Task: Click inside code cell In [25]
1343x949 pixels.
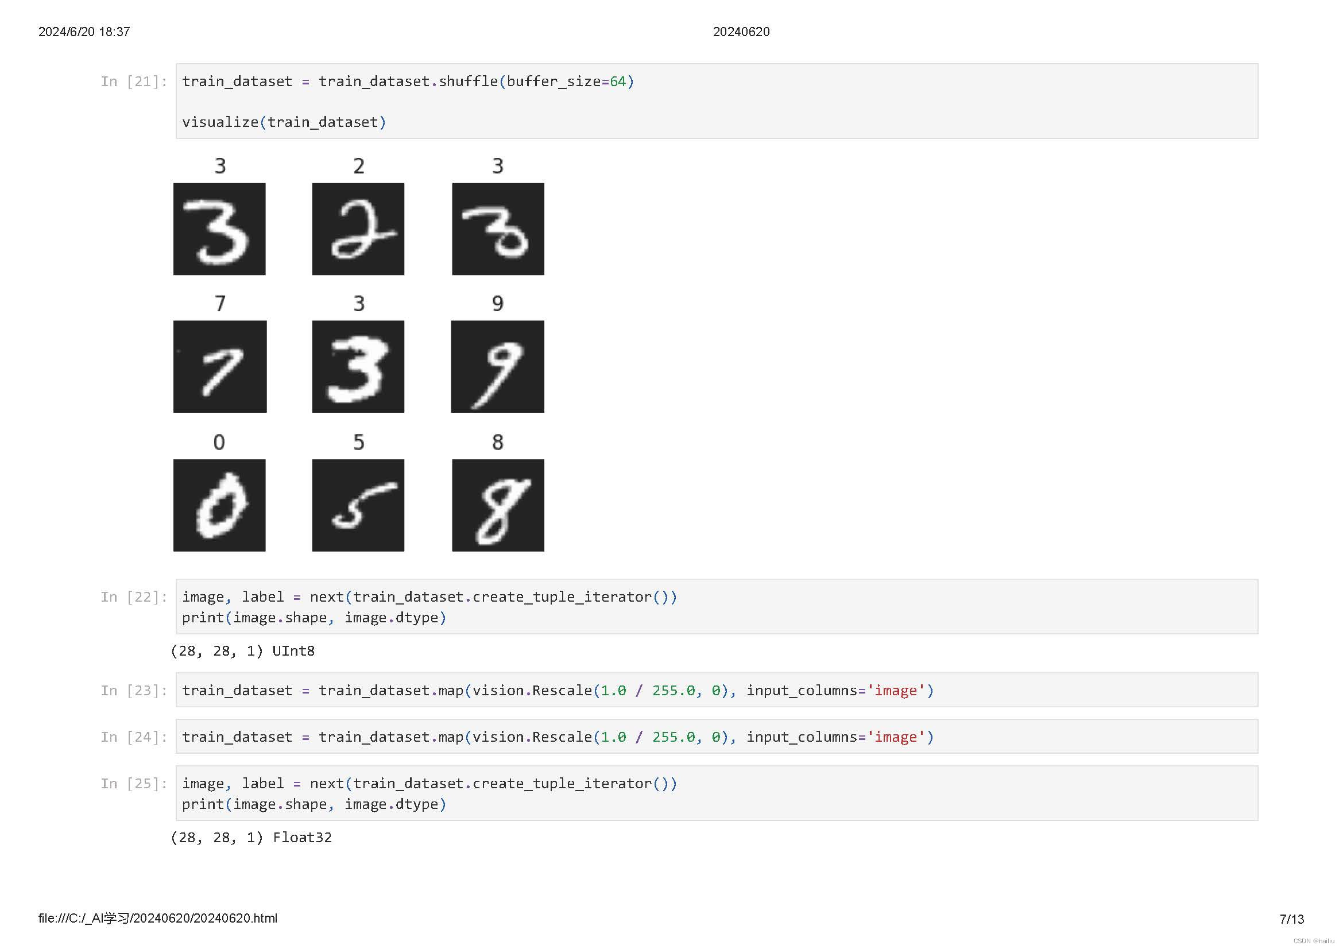Action: [x=716, y=793]
